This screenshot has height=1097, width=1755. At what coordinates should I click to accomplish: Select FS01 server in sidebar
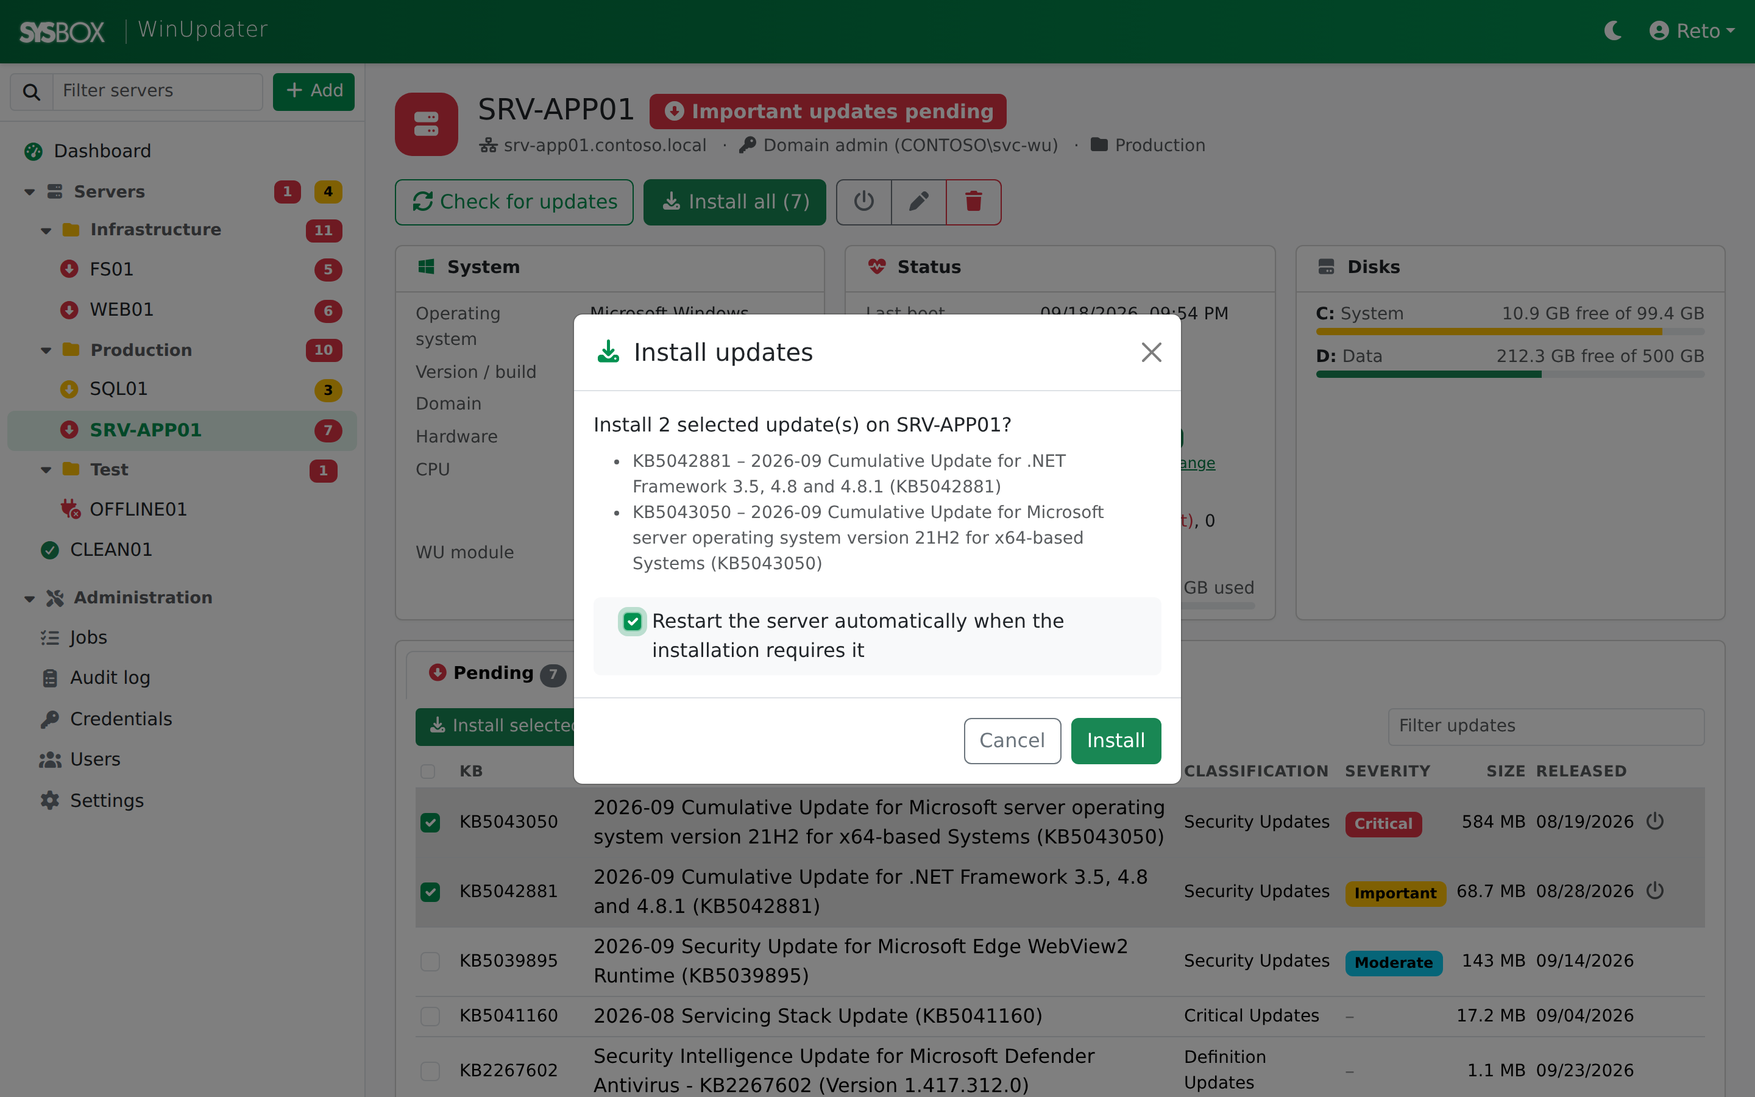(x=182, y=269)
